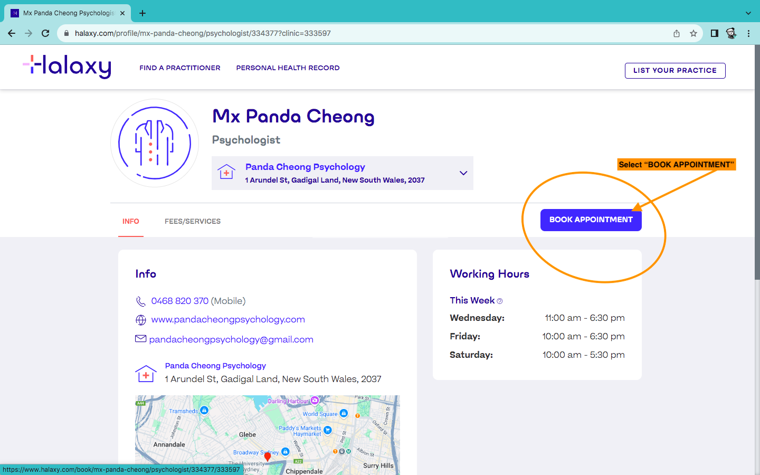
Task: Open the Chrome three-dot menu
Action: click(x=748, y=33)
